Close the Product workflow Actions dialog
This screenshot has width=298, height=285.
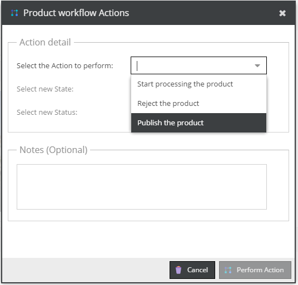pyautogui.click(x=282, y=13)
